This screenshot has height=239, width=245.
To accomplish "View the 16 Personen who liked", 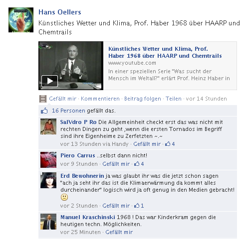I will [68, 111].
